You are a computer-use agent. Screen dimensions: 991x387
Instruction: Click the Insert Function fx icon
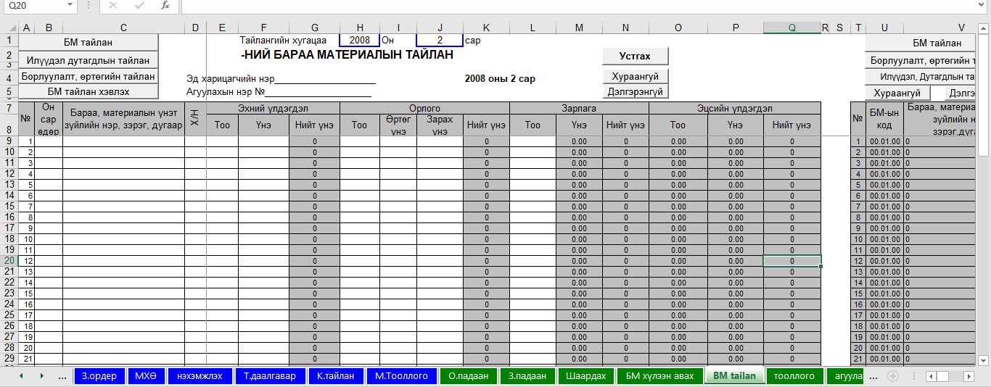[165, 6]
